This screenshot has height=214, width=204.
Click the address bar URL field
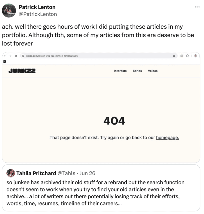(53, 56)
